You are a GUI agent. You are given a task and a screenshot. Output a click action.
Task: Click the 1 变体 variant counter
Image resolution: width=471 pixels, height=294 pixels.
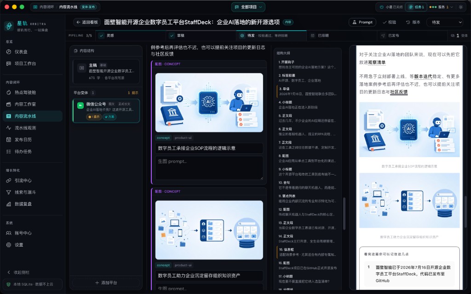point(460,35)
